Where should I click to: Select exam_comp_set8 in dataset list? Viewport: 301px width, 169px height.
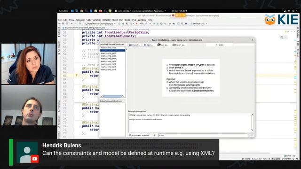(x=108, y=69)
